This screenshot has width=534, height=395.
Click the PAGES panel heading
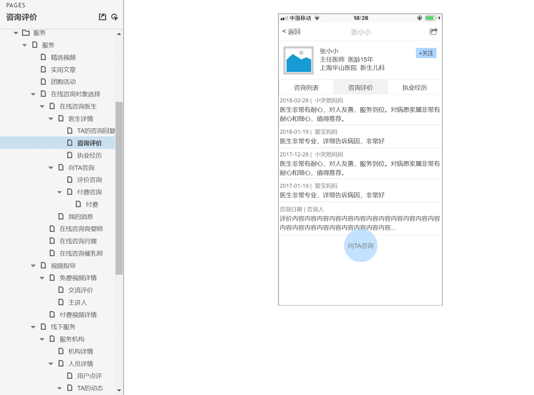16,5
